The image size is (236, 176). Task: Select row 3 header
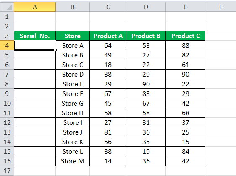pyautogui.click(x=7, y=36)
